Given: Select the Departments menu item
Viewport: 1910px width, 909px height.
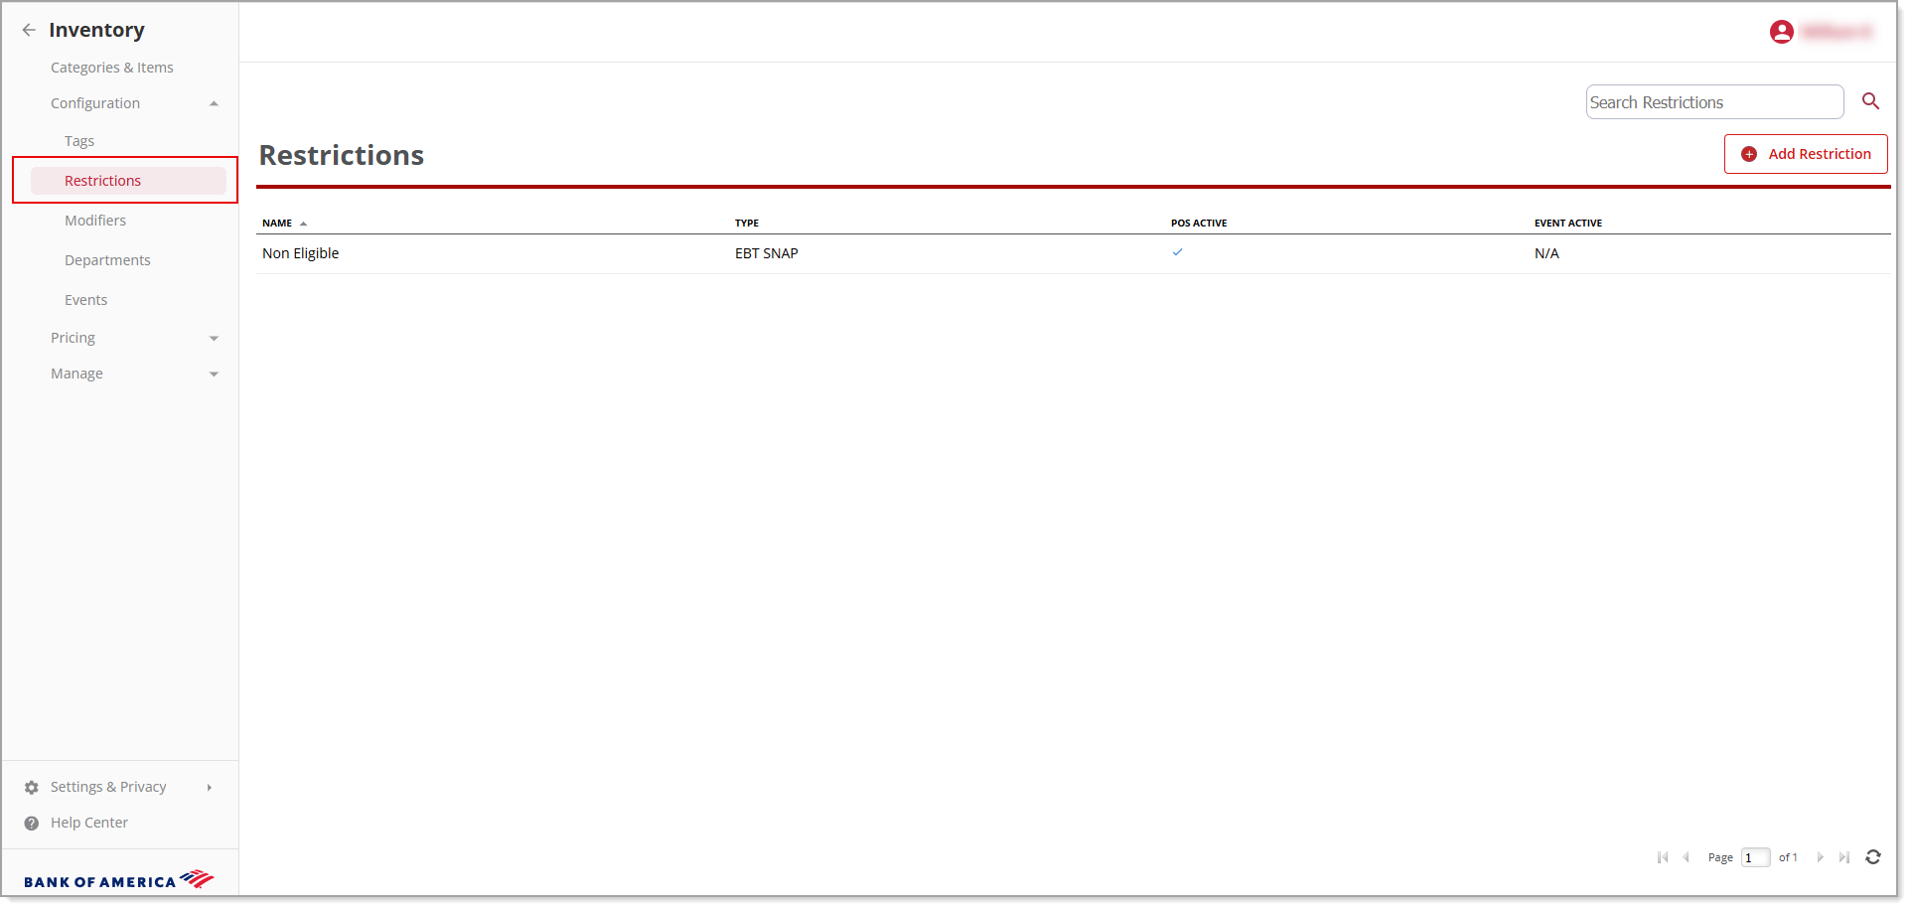Looking at the screenshot, I should tap(107, 259).
